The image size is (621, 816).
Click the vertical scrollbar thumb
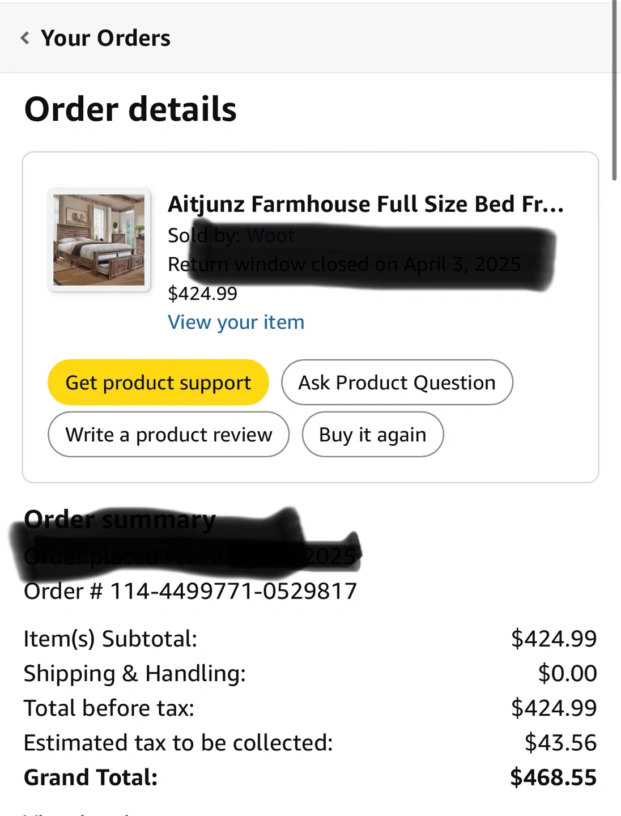(614, 91)
